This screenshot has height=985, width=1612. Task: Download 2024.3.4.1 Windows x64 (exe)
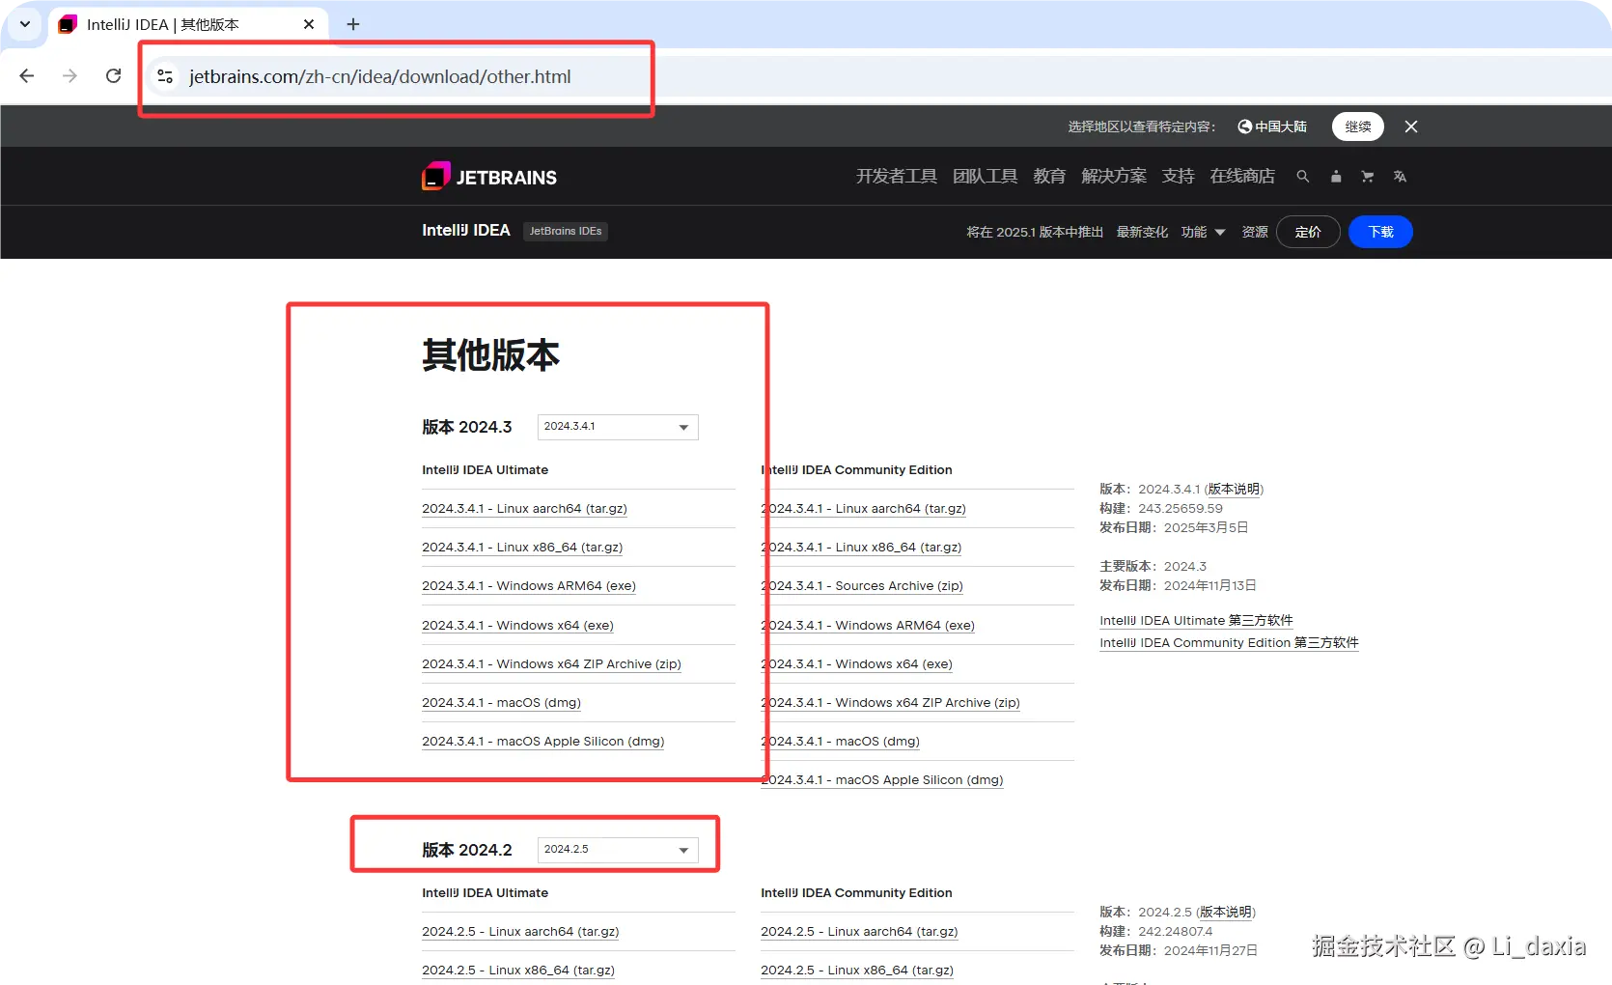[517, 625]
